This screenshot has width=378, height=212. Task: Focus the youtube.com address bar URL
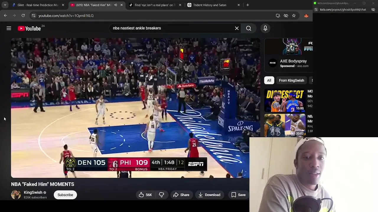point(66,16)
